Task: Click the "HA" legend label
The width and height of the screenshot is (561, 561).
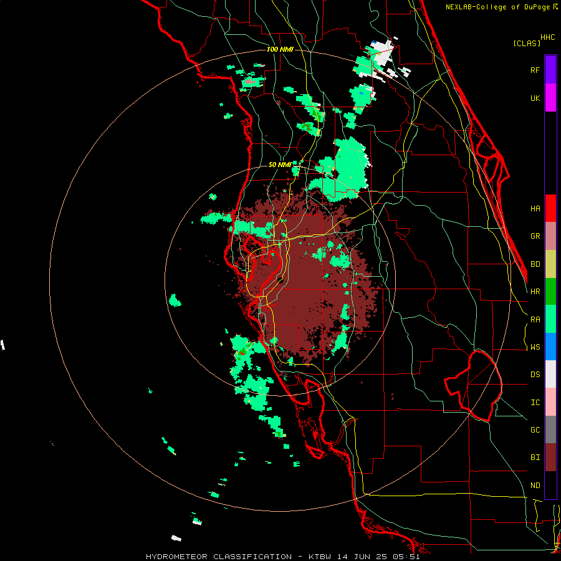Action: pyautogui.click(x=535, y=209)
